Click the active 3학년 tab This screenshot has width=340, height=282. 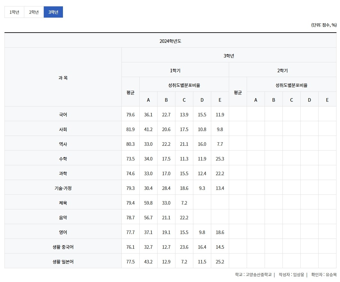[x=53, y=12]
